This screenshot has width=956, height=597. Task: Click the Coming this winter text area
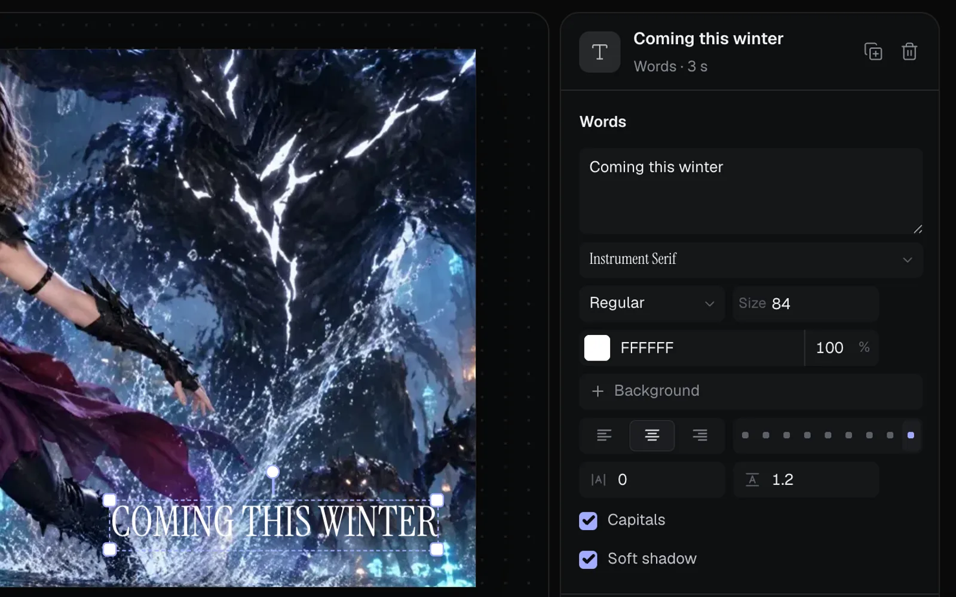pyautogui.click(x=751, y=191)
